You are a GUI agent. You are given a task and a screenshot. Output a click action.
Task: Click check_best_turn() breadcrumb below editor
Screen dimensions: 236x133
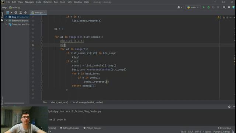coord(60,102)
